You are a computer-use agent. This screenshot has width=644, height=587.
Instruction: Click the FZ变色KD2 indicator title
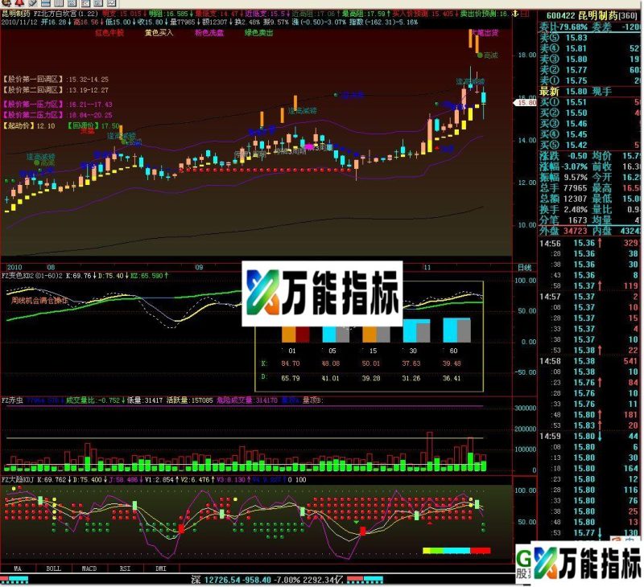pos(32,276)
